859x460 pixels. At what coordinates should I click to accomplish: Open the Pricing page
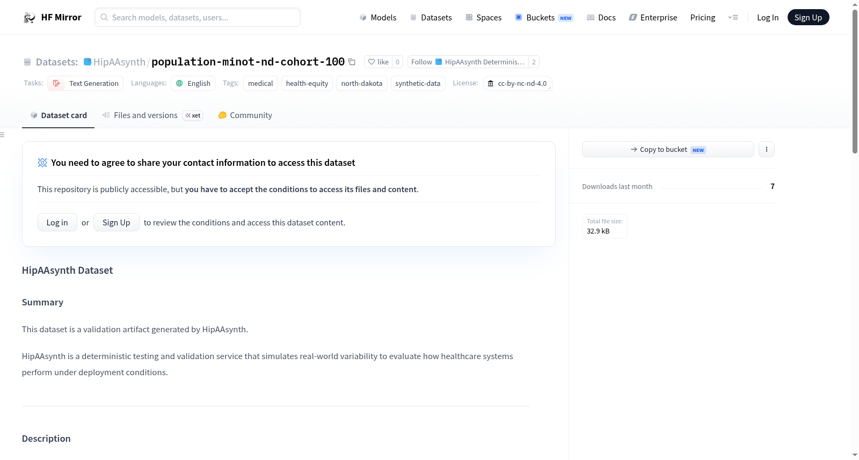pyautogui.click(x=703, y=18)
